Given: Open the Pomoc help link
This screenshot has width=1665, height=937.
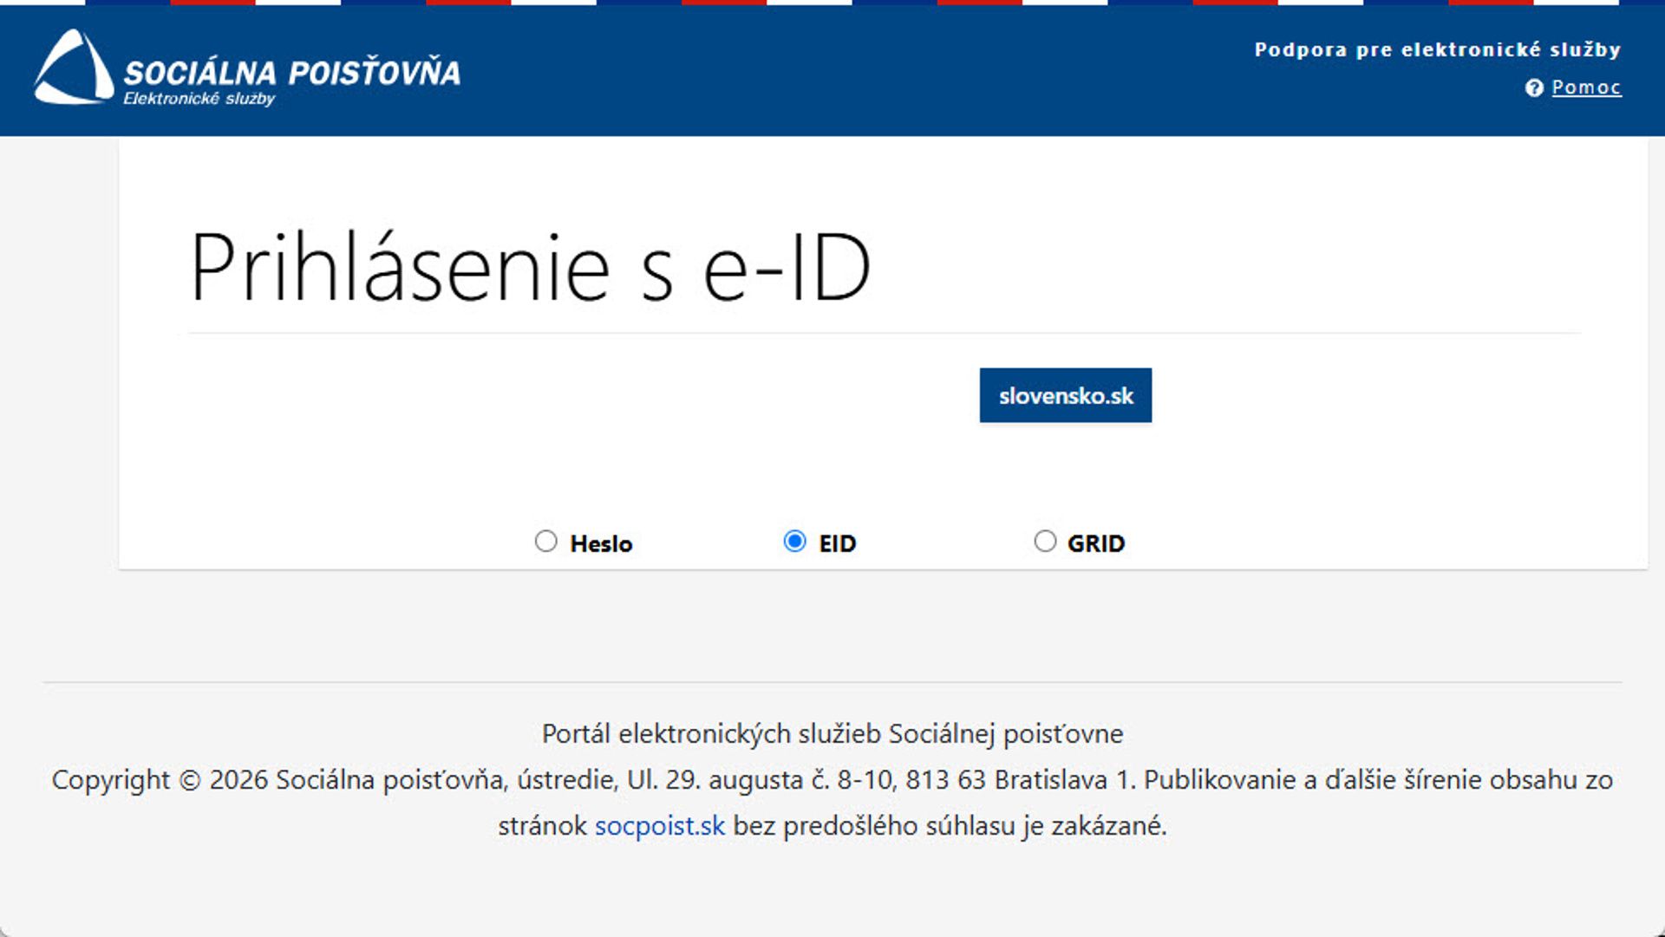Looking at the screenshot, I should (1586, 88).
